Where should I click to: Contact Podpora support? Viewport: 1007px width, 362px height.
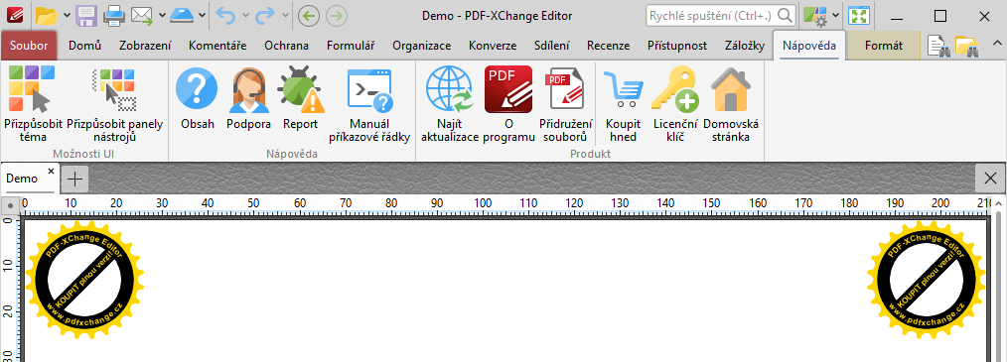248,104
